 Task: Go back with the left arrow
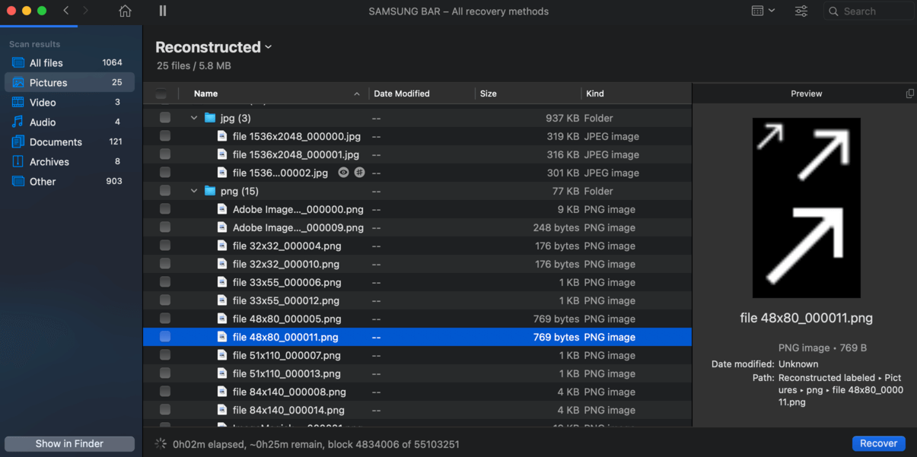pos(66,11)
